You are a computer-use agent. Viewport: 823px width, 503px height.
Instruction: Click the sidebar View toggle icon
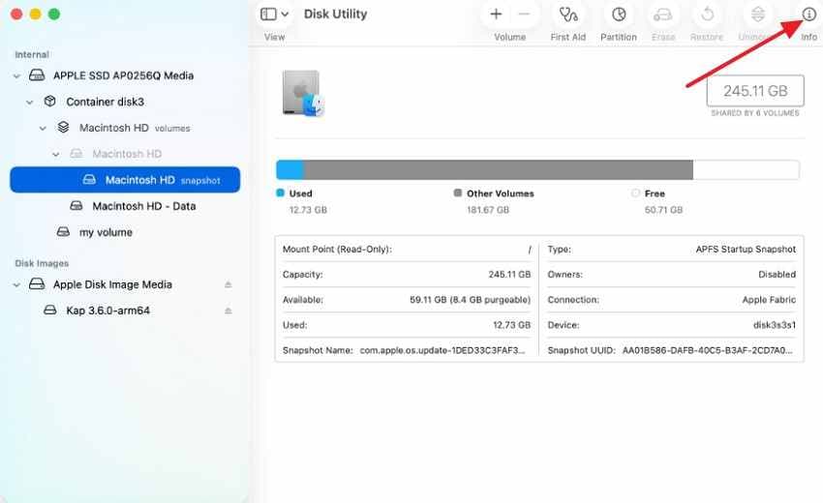pyautogui.click(x=268, y=15)
